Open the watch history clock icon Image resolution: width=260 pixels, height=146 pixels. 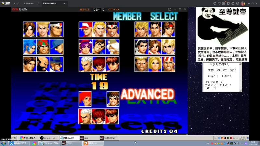tap(215, 3)
